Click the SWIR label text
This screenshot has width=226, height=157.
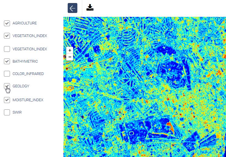tap(17, 112)
